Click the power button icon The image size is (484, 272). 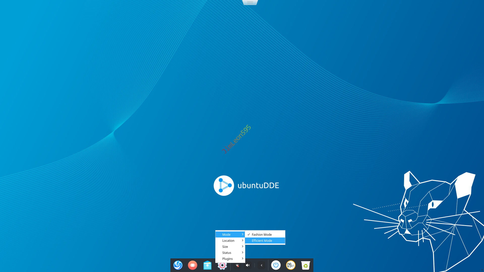click(276, 265)
